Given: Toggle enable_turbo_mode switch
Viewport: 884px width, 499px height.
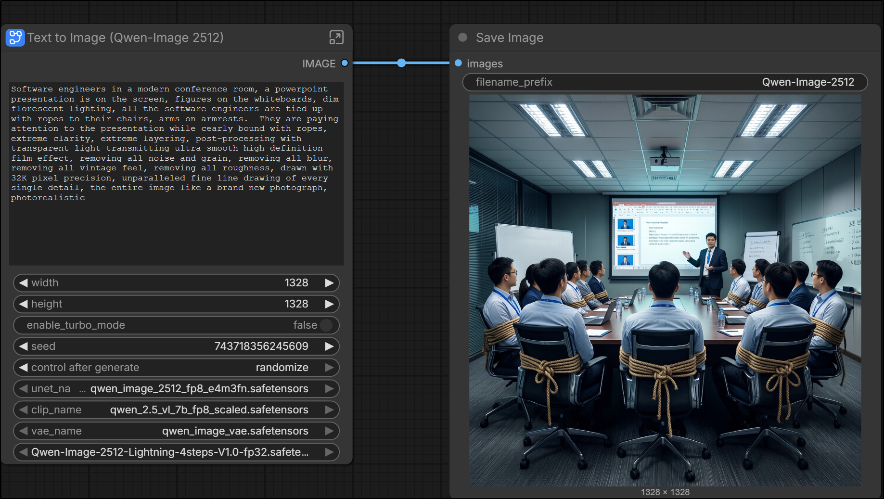Looking at the screenshot, I should coord(326,325).
